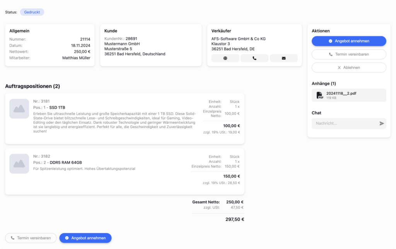Type in the 'Nachricht...' chat field
396x249 pixels.
[344, 123]
